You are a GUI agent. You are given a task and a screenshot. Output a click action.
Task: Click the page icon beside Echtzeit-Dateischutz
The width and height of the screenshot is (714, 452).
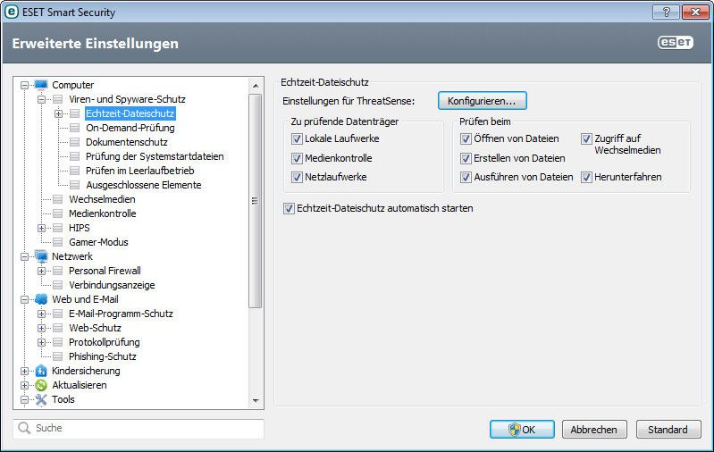(x=75, y=113)
